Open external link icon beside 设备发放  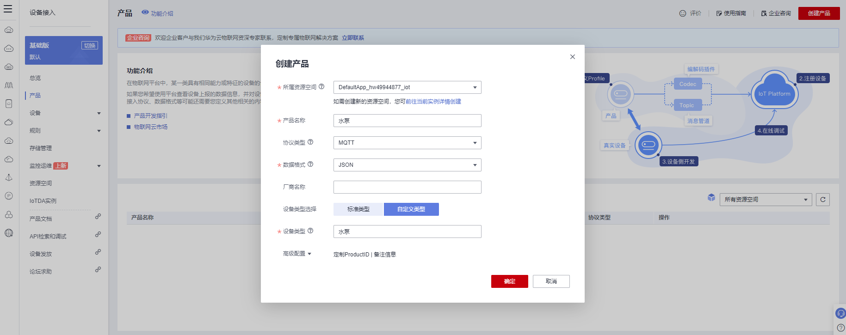pyautogui.click(x=98, y=252)
